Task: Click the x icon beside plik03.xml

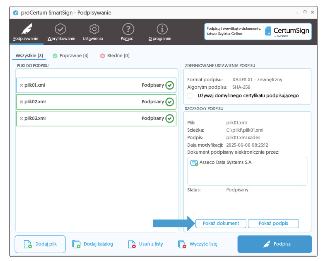Action: point(21,119)
